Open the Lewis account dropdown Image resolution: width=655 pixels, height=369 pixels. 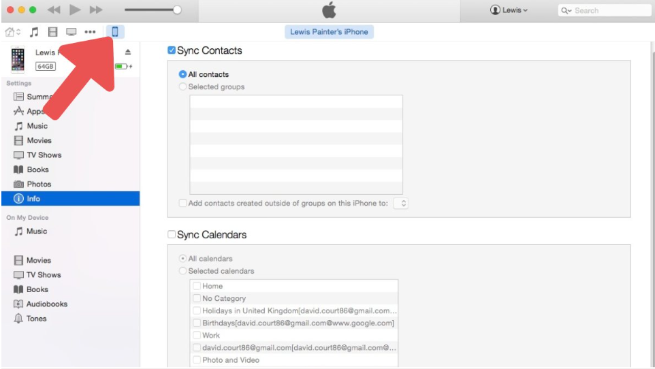(509, 10)
